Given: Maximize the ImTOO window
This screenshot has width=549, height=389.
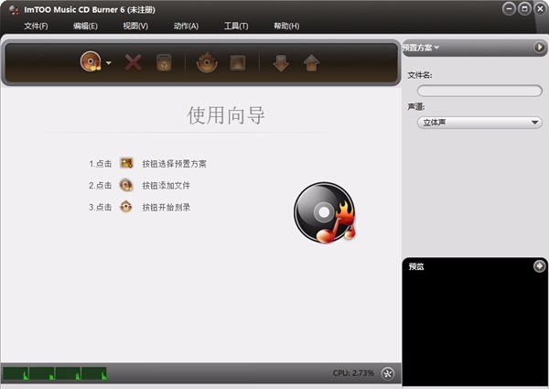Looking at the screenshot, I should (x=524, y=9).
